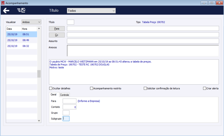Focus the Para recipients text field

point(143,28)
